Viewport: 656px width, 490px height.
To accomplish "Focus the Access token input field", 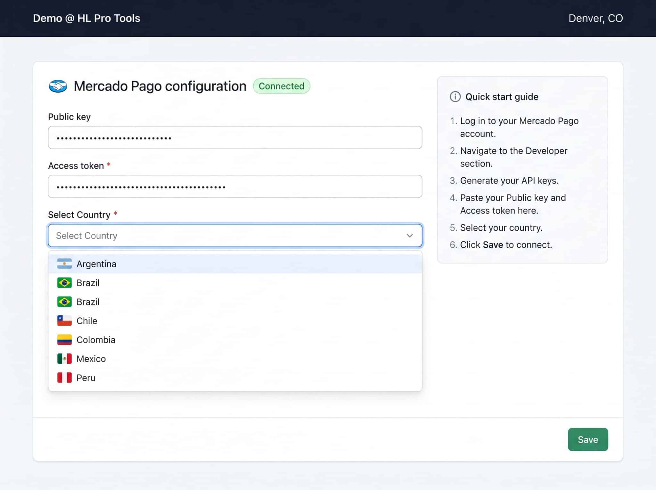I will [x=235, y=187].
